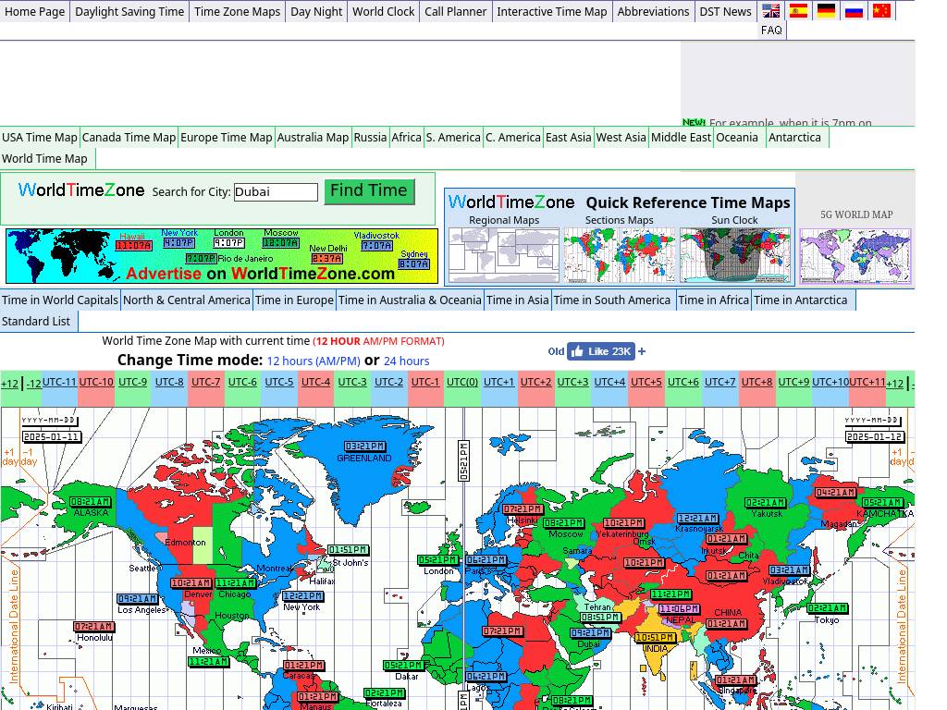Click the Tokyo time label on map
The height and width of the screenshot is (710, 947).
[x=827, y=608]
